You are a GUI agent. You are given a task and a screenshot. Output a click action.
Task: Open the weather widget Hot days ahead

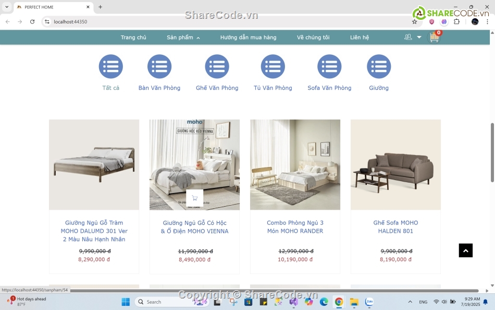pos(27,302)
